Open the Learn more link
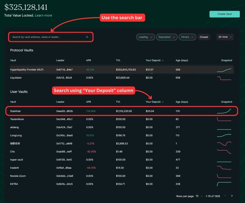The height and width of the screenshot is (203, 245). [44, 15]
